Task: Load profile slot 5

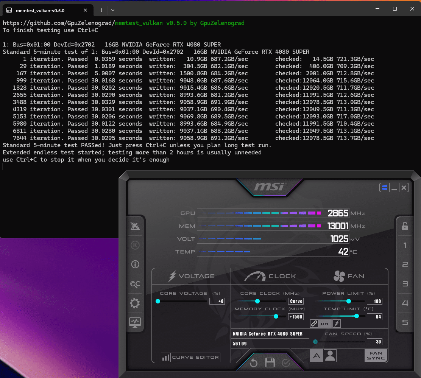Action: 405,322
